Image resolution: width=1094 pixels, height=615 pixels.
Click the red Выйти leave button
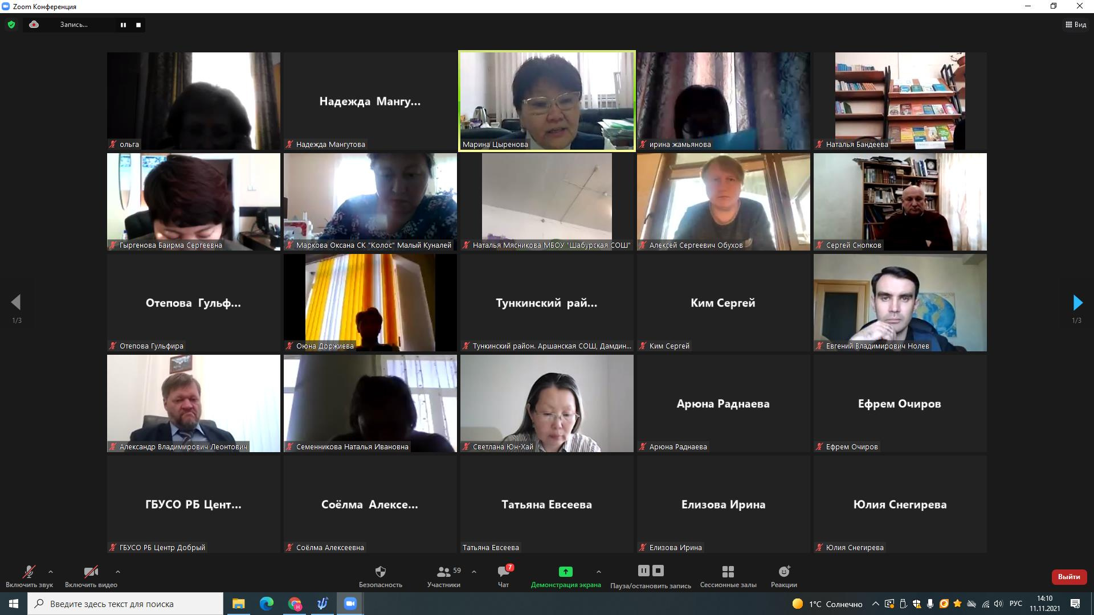pyautogui.click(x=1068, y=577)
